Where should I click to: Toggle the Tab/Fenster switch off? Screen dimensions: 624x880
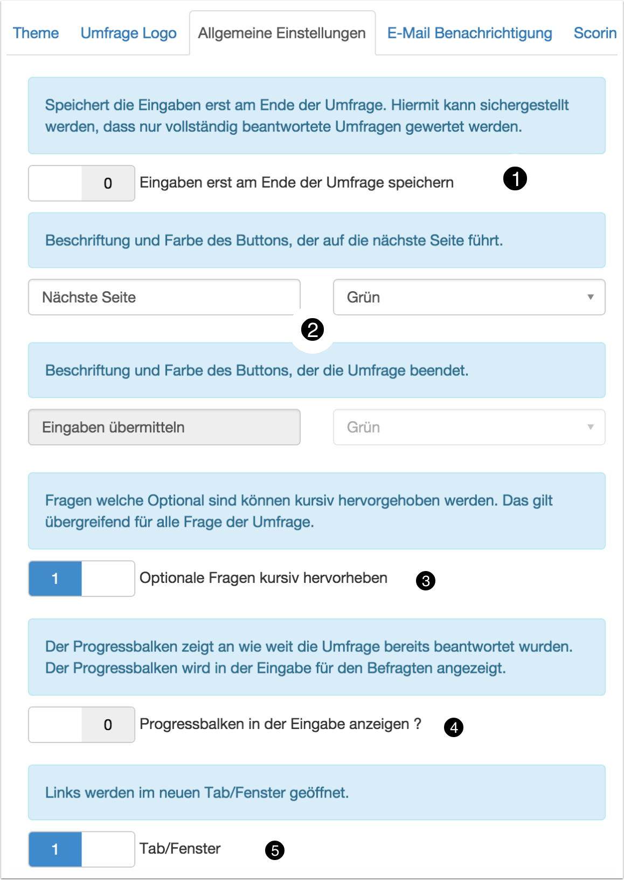[x=81, y=849]
